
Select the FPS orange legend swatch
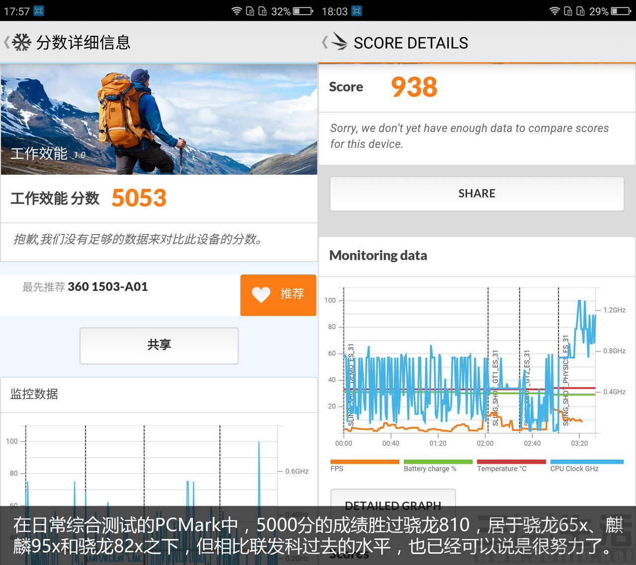pos(365,462)
